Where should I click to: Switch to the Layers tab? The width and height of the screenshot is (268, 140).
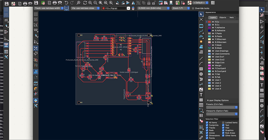tap(213, 18)
